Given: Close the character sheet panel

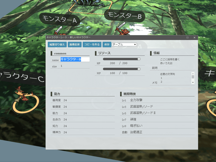Looking at the screenshot, I should [194, 38].
